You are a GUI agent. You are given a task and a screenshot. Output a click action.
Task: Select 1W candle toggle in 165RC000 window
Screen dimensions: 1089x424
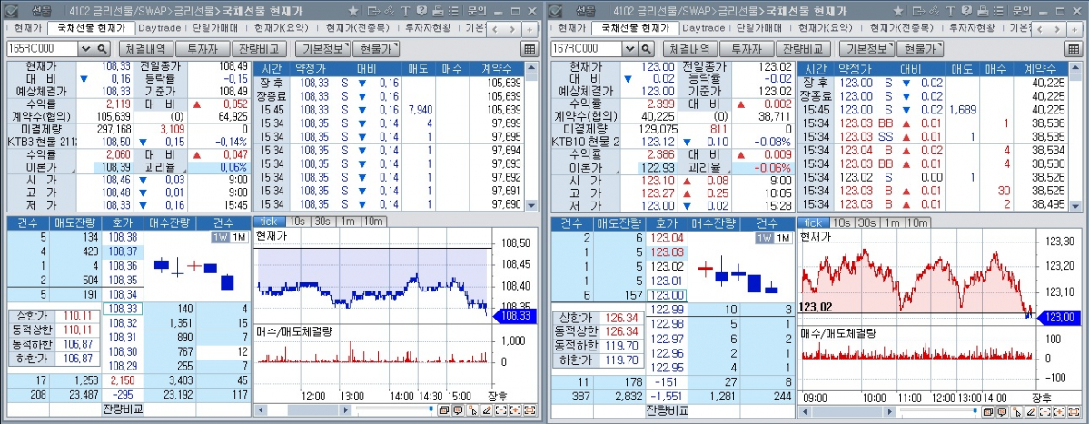coord(220,237)
